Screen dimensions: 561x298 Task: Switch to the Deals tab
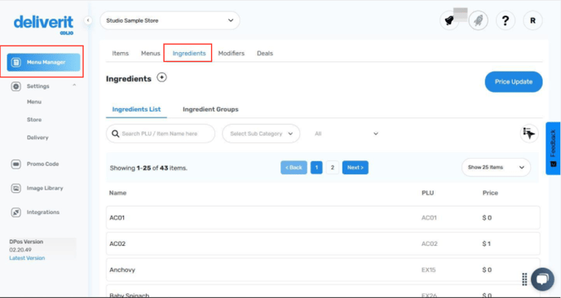coord(265,53)
